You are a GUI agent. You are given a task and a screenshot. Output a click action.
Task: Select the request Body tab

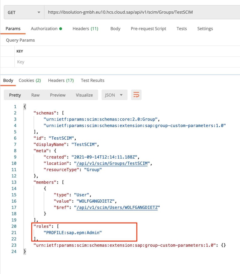(115, 29)
